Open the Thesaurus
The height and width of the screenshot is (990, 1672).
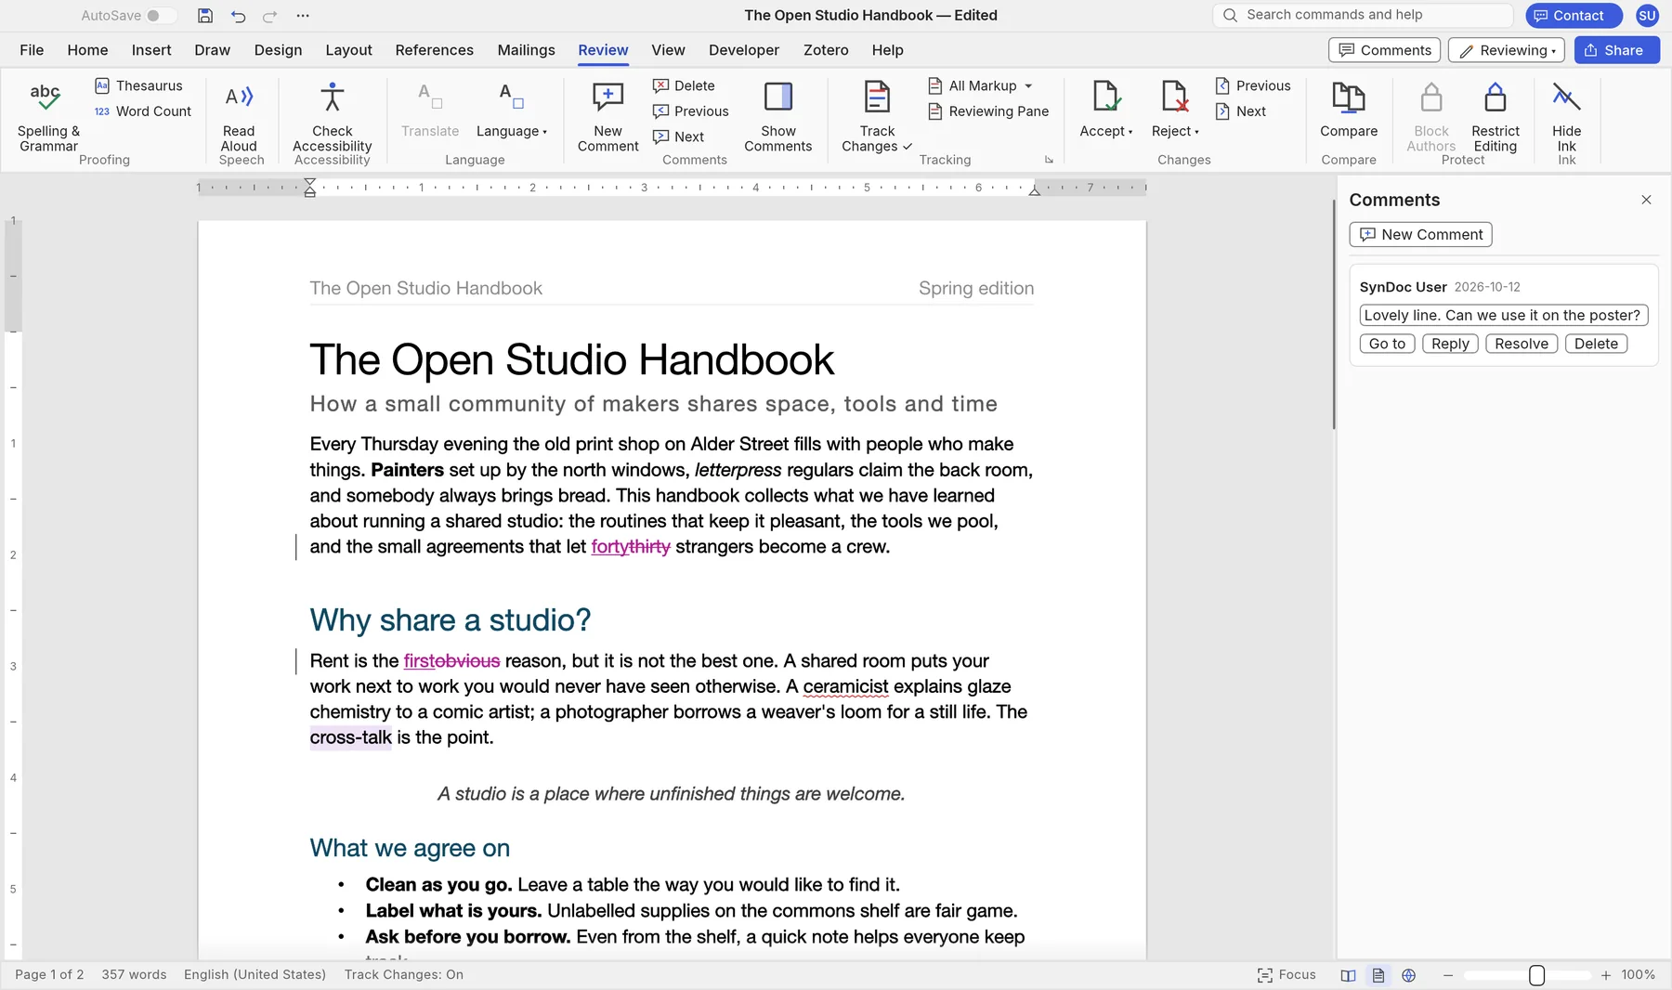point(138,85)
